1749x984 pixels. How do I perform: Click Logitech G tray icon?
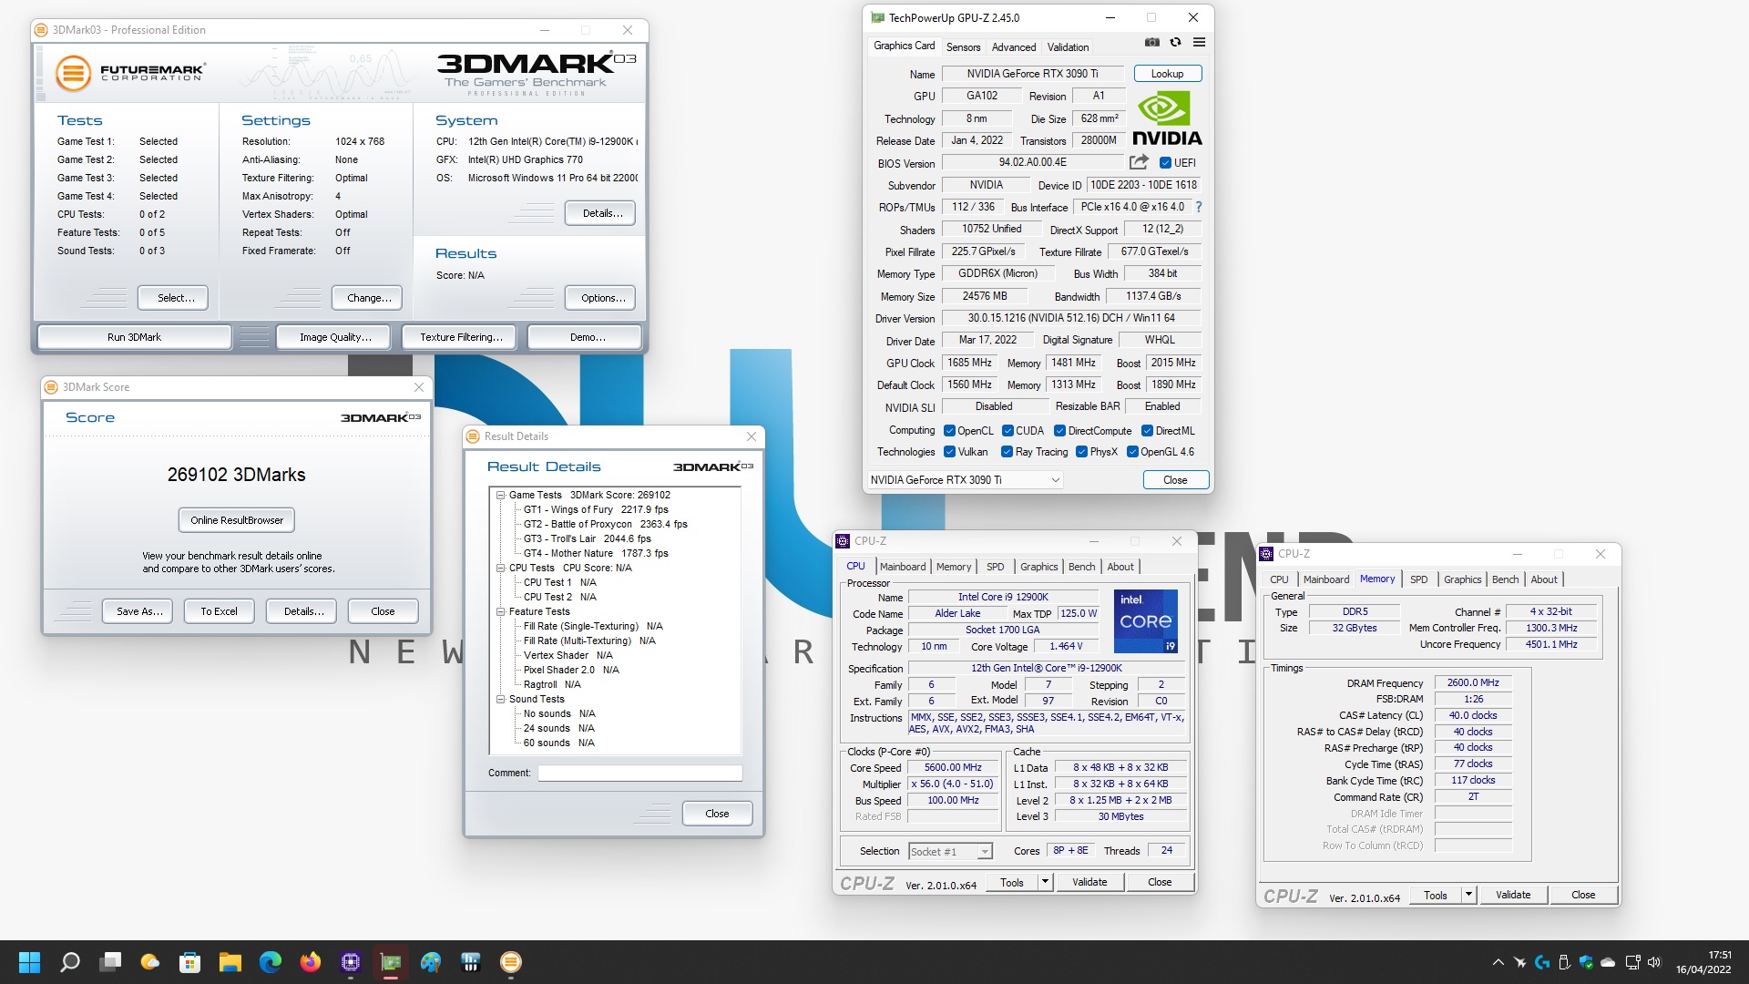[1542, 962]
